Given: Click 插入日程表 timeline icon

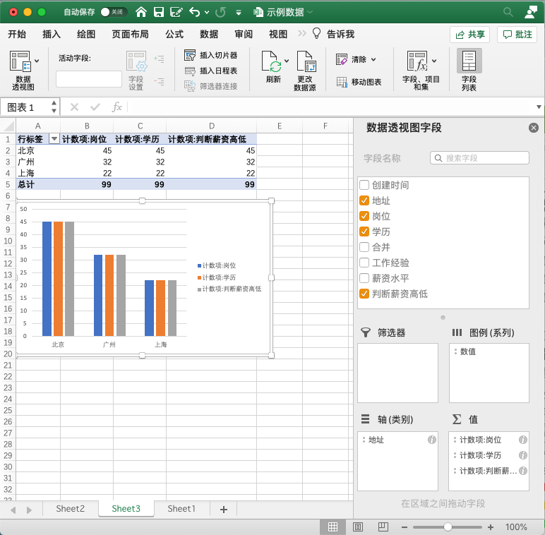Looking at the screenshot, I should (190, 71).
